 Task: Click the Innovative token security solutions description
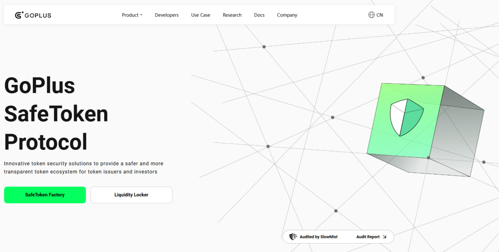click(83, 167)
